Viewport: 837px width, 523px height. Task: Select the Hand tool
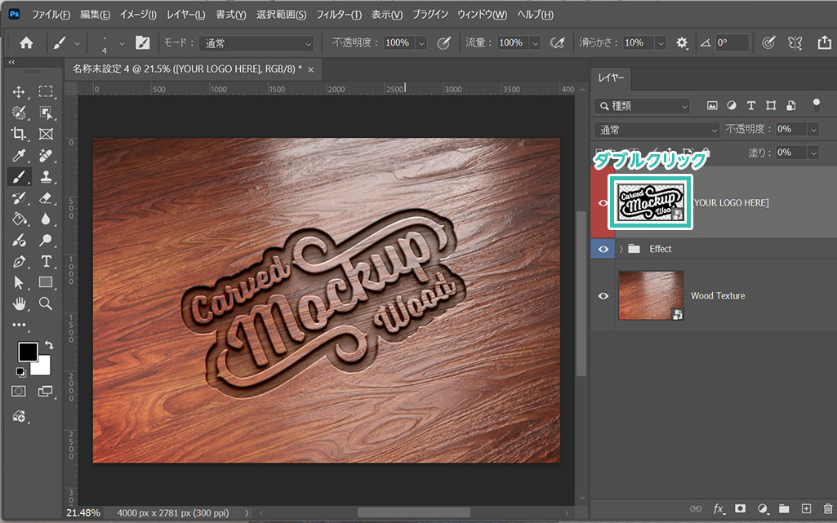19,304
